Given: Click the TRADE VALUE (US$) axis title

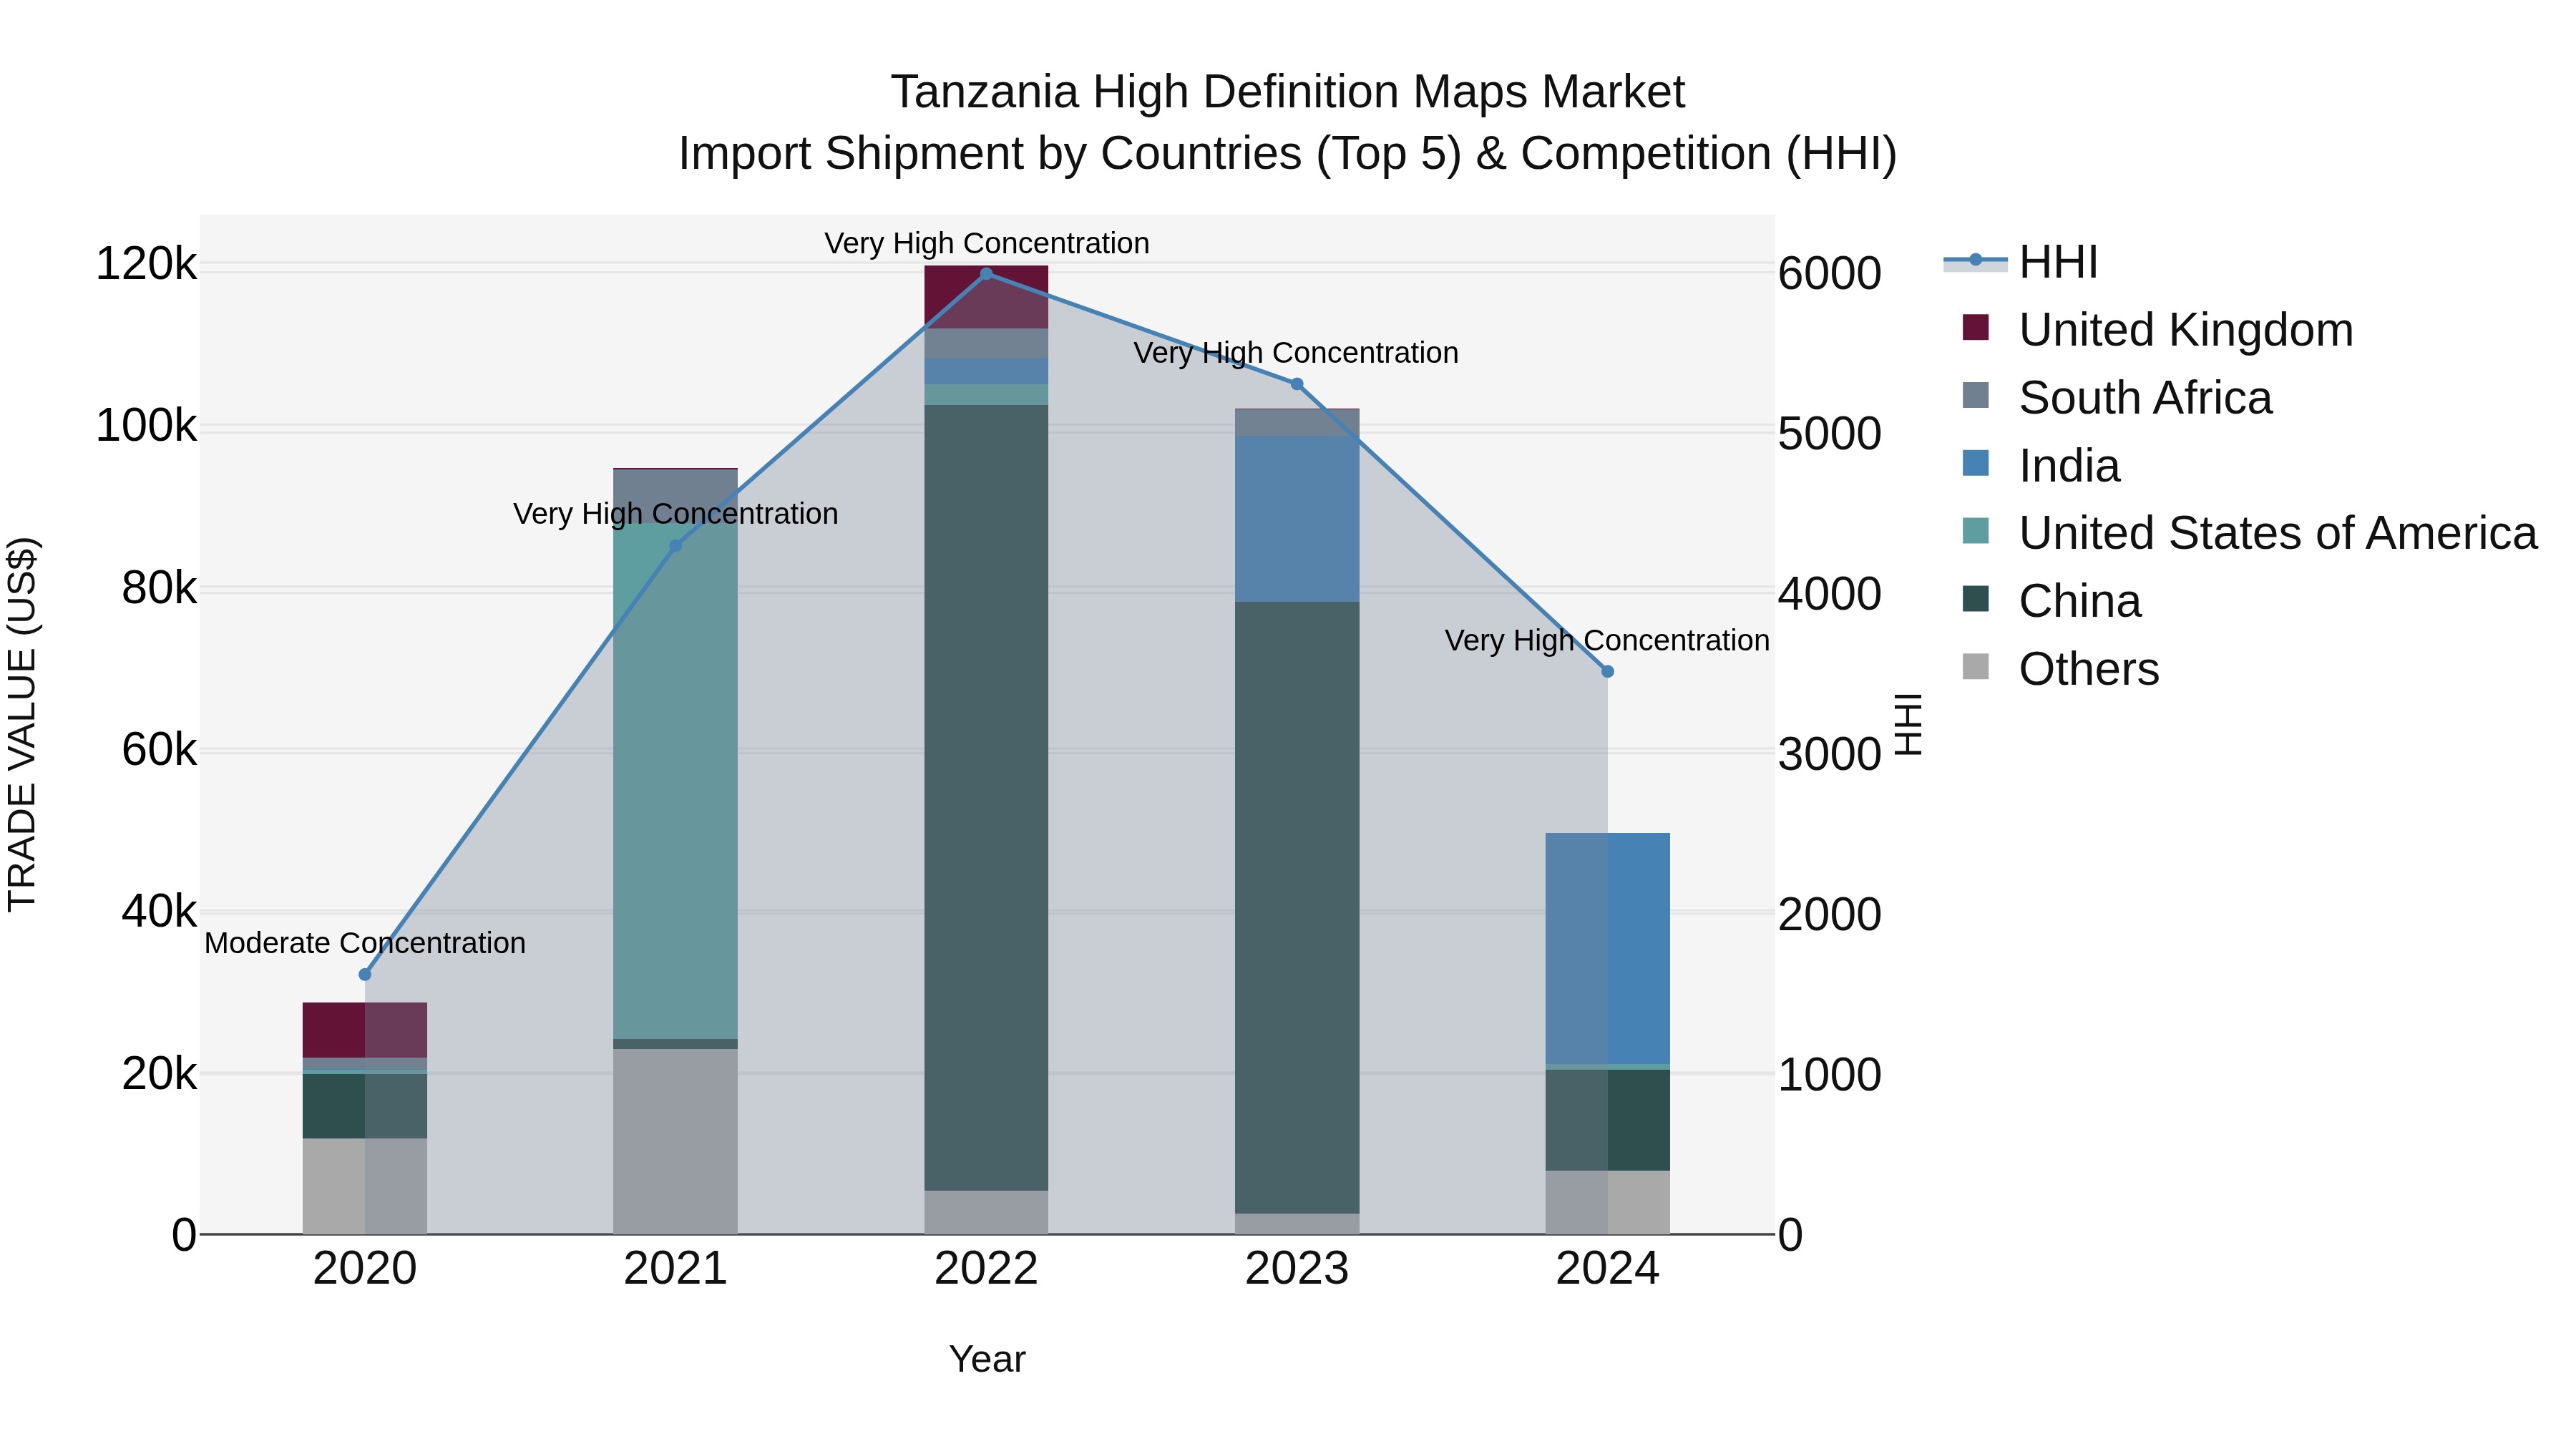Looking at the screenshot, I should [x=22, y=724].
